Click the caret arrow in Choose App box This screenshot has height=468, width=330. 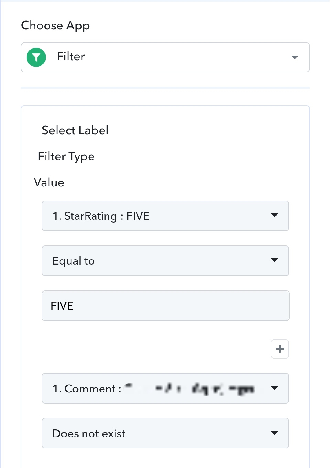295,57
